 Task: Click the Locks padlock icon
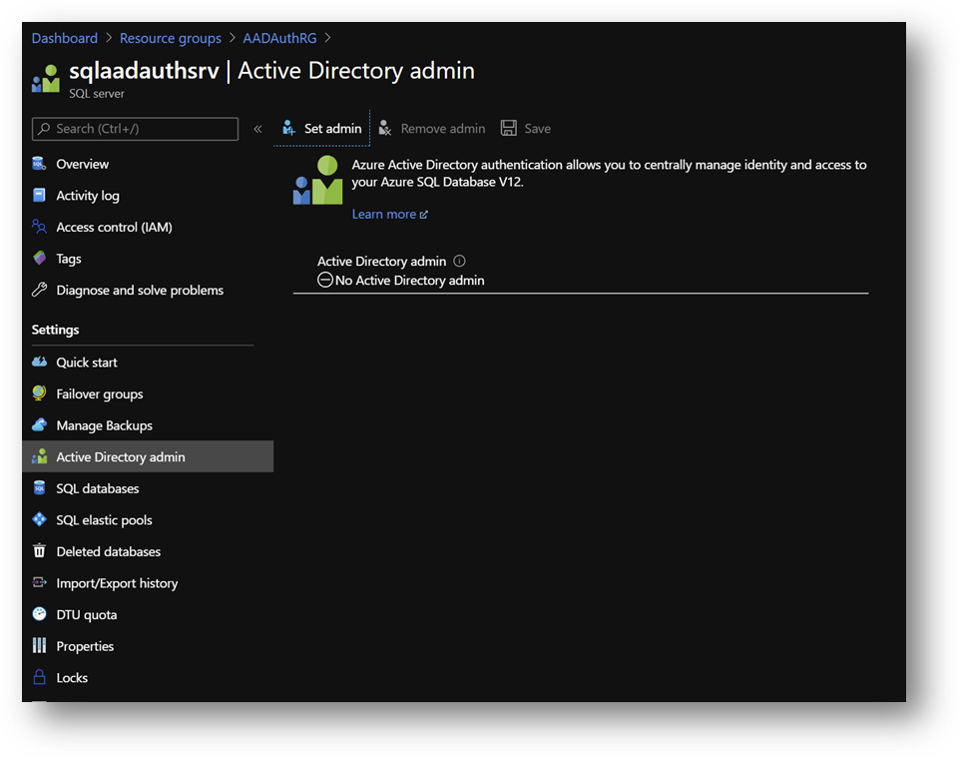(x=39, y=677)
